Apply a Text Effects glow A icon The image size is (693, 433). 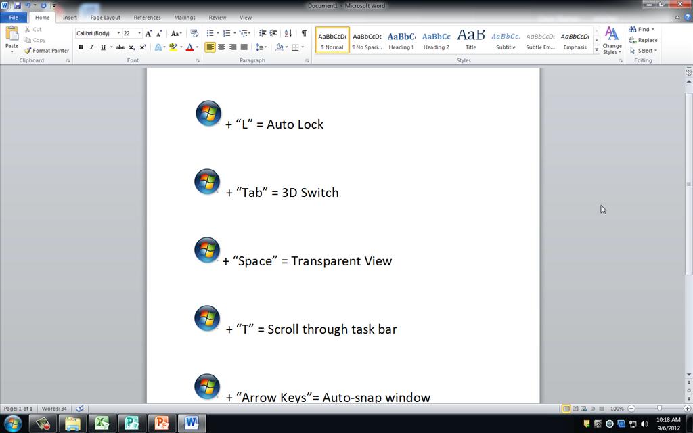(x=158, y=47)
